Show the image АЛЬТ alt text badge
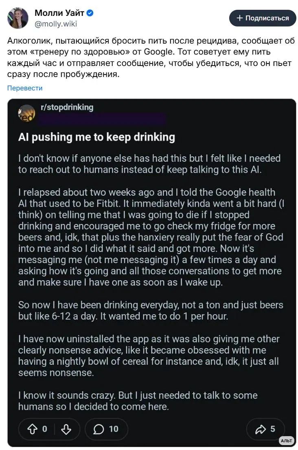 pos(286,441)
